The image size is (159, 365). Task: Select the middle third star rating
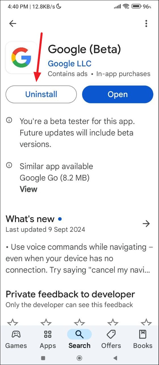pyautogui.click(x=79, y=323)
